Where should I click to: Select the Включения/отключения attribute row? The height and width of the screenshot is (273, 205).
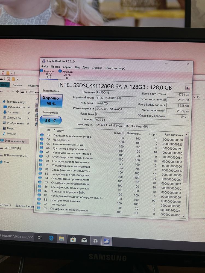111,146
